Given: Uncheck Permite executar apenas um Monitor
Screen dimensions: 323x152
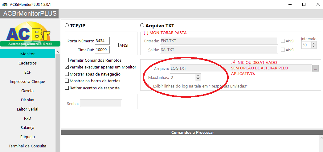Looking at the screenshot, I should [67, 67].
